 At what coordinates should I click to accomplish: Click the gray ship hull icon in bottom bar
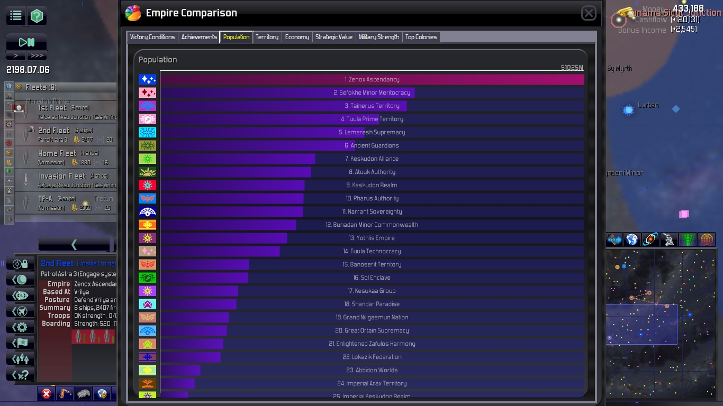point(84,393)
